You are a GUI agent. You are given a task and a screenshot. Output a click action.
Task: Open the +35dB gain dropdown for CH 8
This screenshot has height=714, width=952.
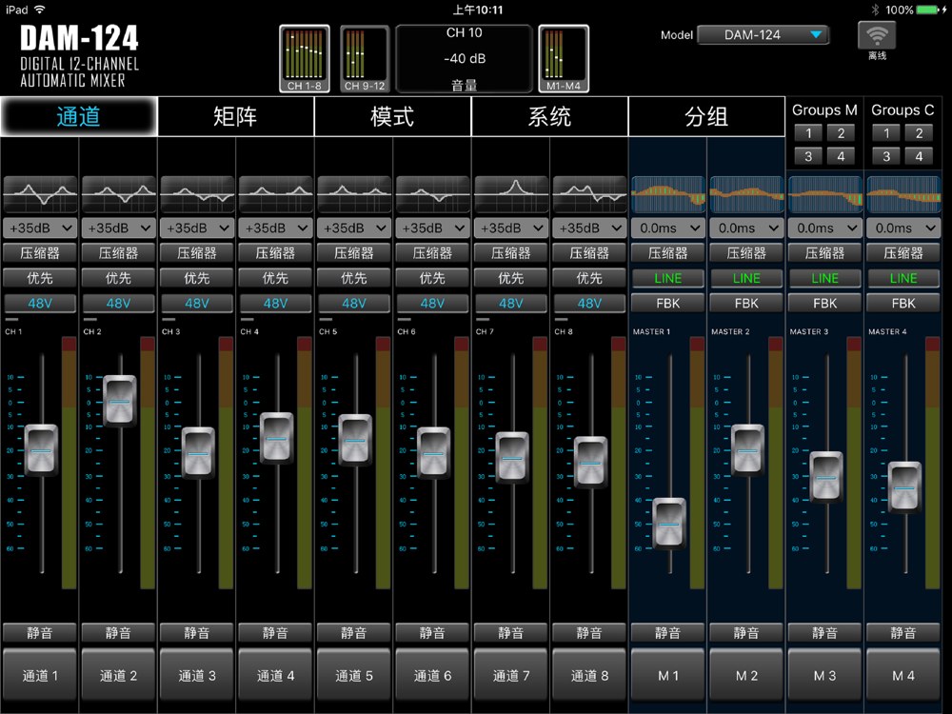pos(589,228)
